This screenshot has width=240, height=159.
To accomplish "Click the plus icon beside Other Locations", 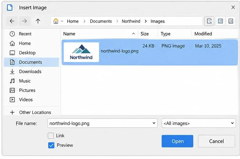I will pos(12,112).
